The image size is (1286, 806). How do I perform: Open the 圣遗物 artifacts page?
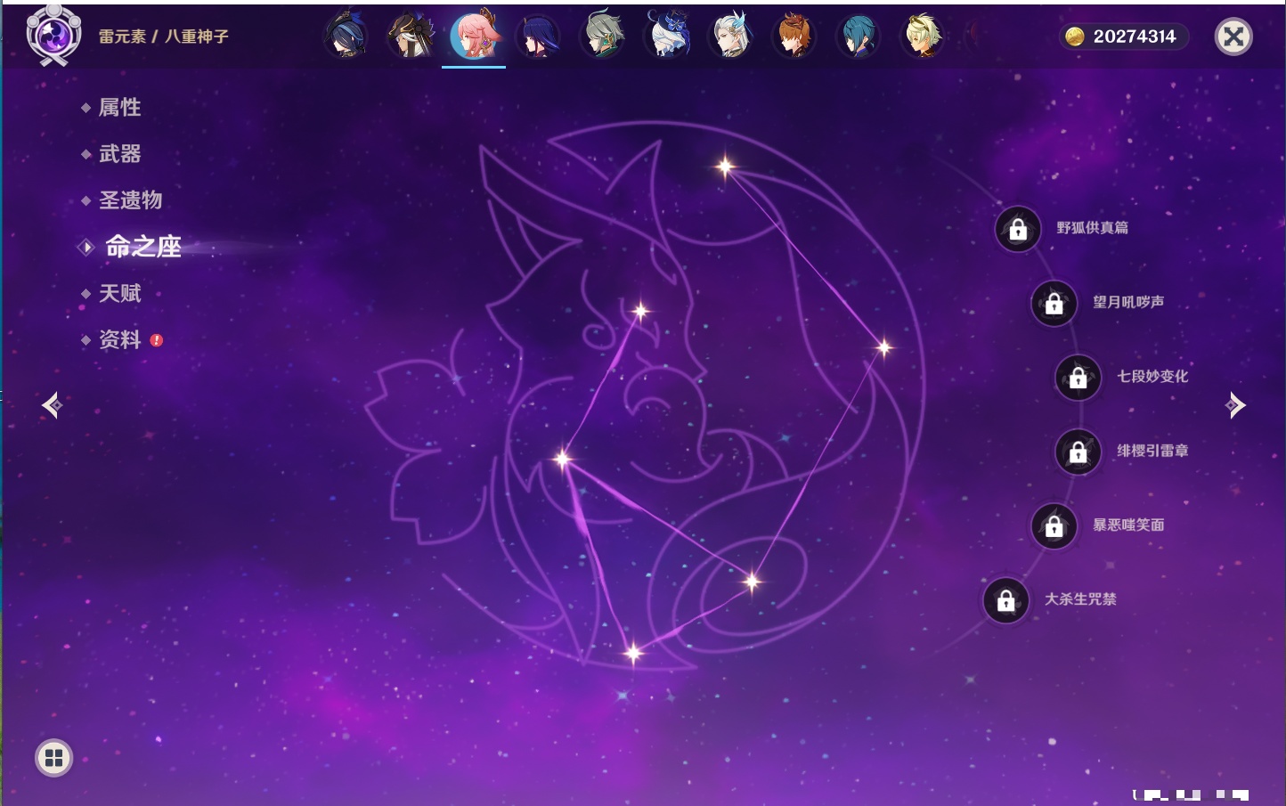tap(130, 200)
